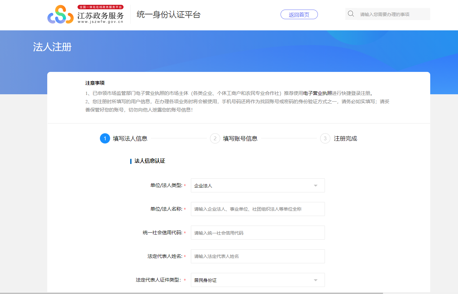Go to 注册完成 step label

(x=345, y=139)
